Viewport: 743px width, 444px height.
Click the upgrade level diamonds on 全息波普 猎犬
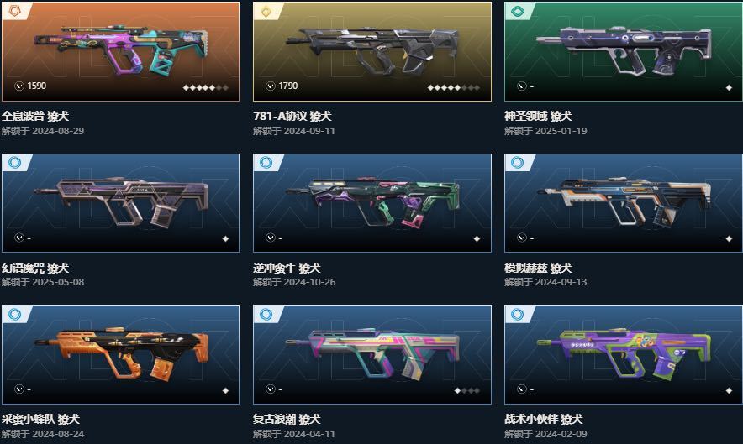pyautogui.click(x=206, y=87)
